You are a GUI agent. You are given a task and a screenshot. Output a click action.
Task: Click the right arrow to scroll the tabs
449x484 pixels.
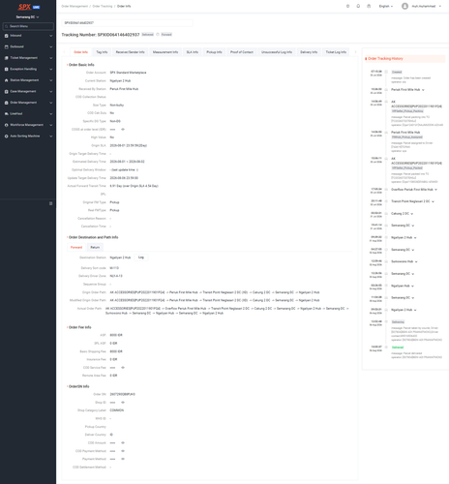click(x=355, y=52)
